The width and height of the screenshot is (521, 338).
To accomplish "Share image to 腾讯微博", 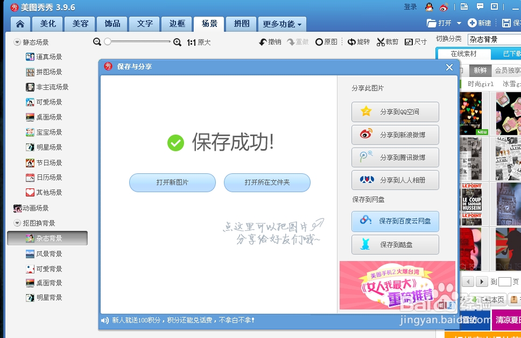I will [x=395, y=157].
